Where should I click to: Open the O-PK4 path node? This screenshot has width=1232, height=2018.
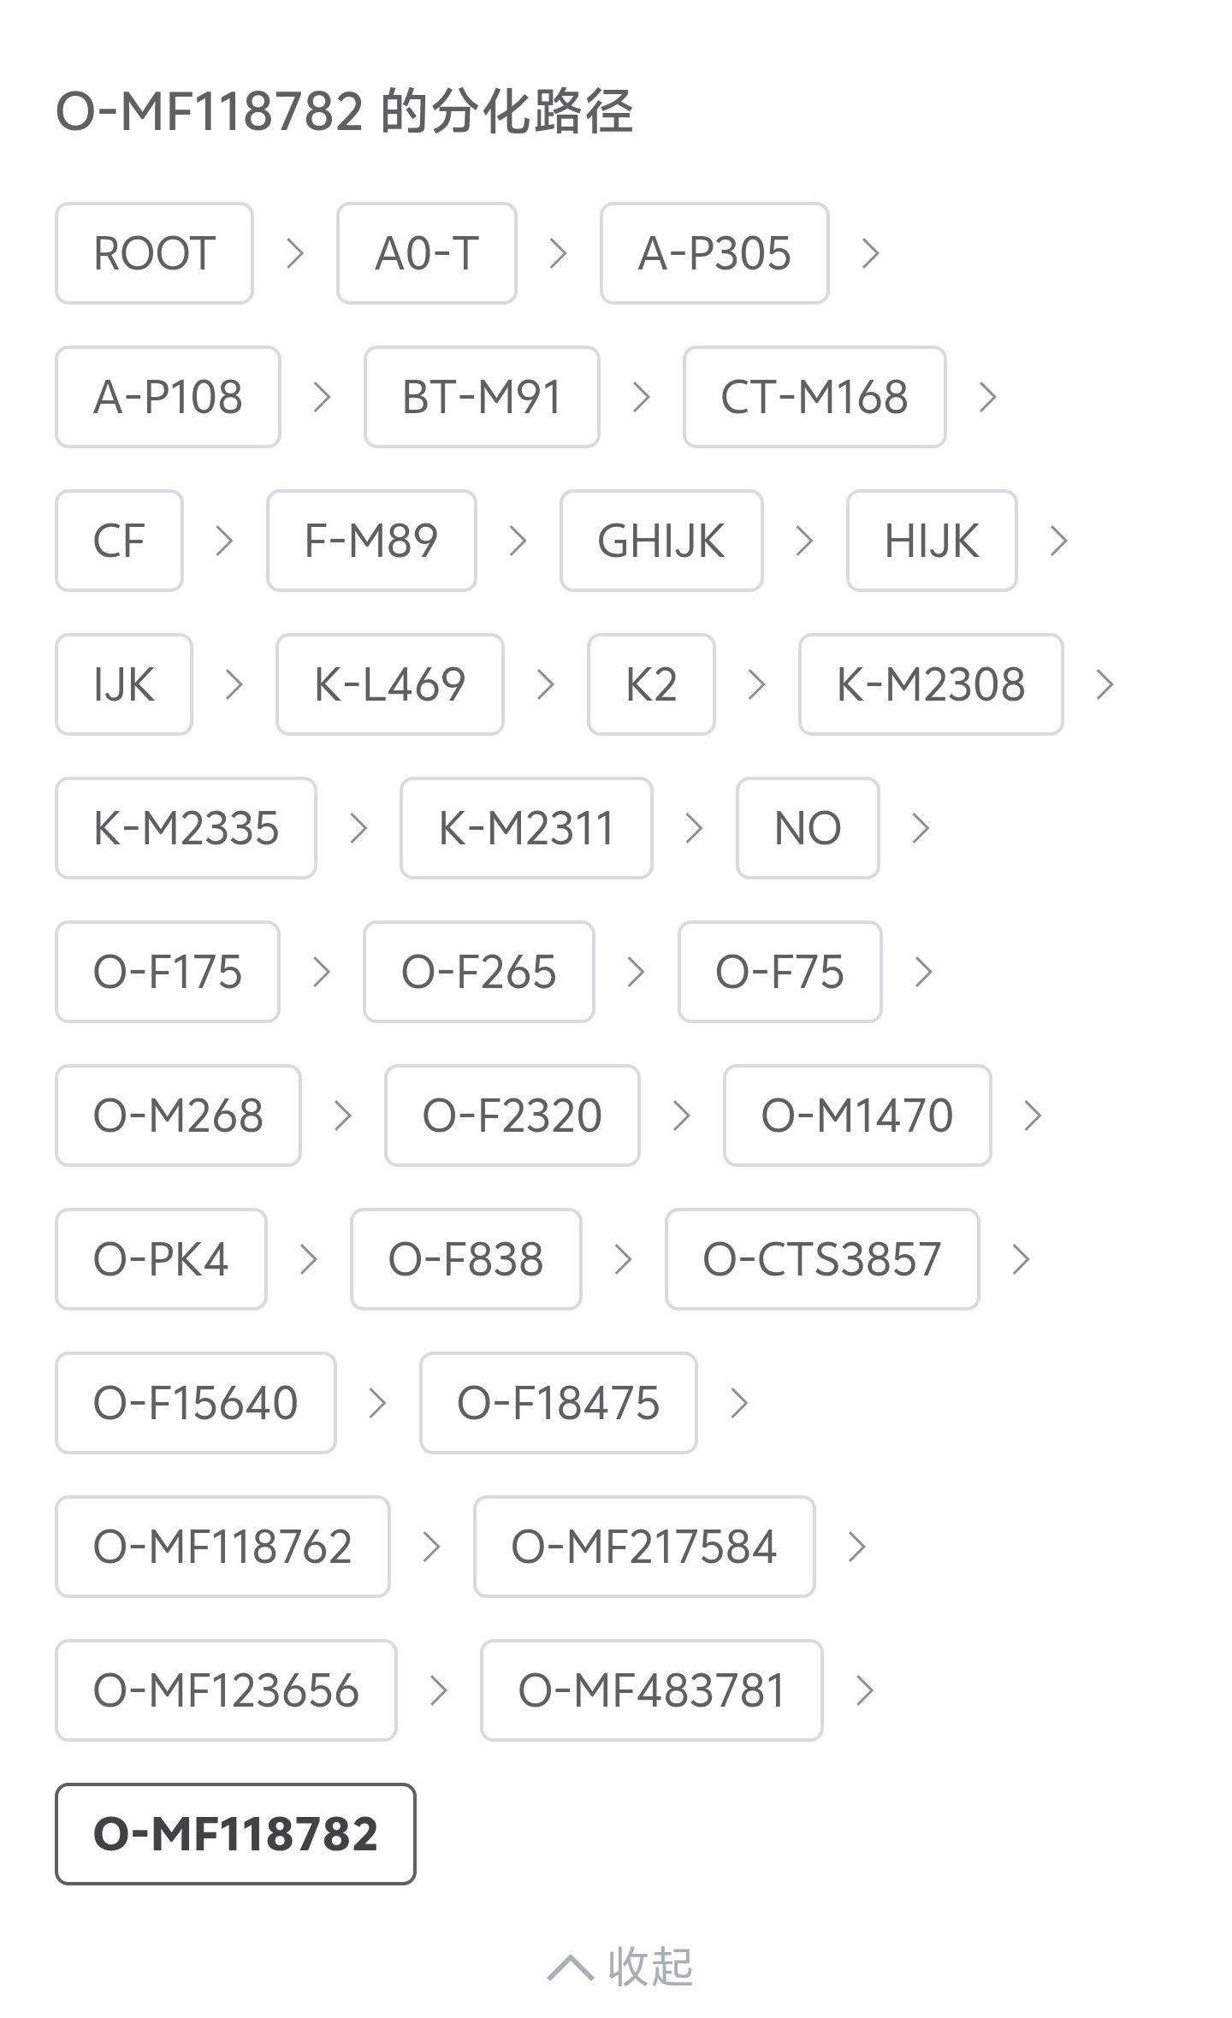(x=161, y=1259)
